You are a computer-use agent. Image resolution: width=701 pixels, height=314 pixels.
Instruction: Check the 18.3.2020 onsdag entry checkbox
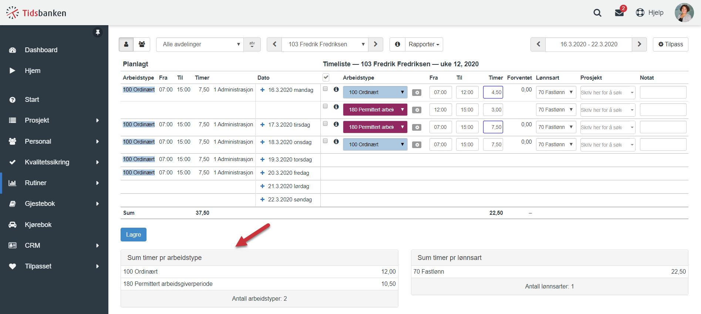325,141
